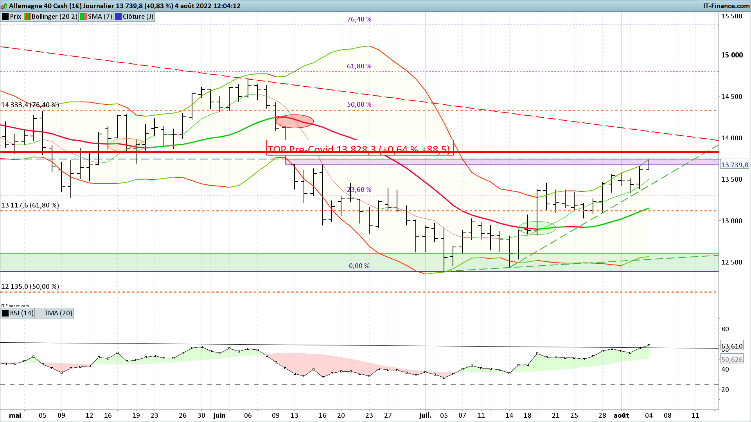Click the SMA green-red indicator icon
The image size is (751, 422).
(83, 17)
